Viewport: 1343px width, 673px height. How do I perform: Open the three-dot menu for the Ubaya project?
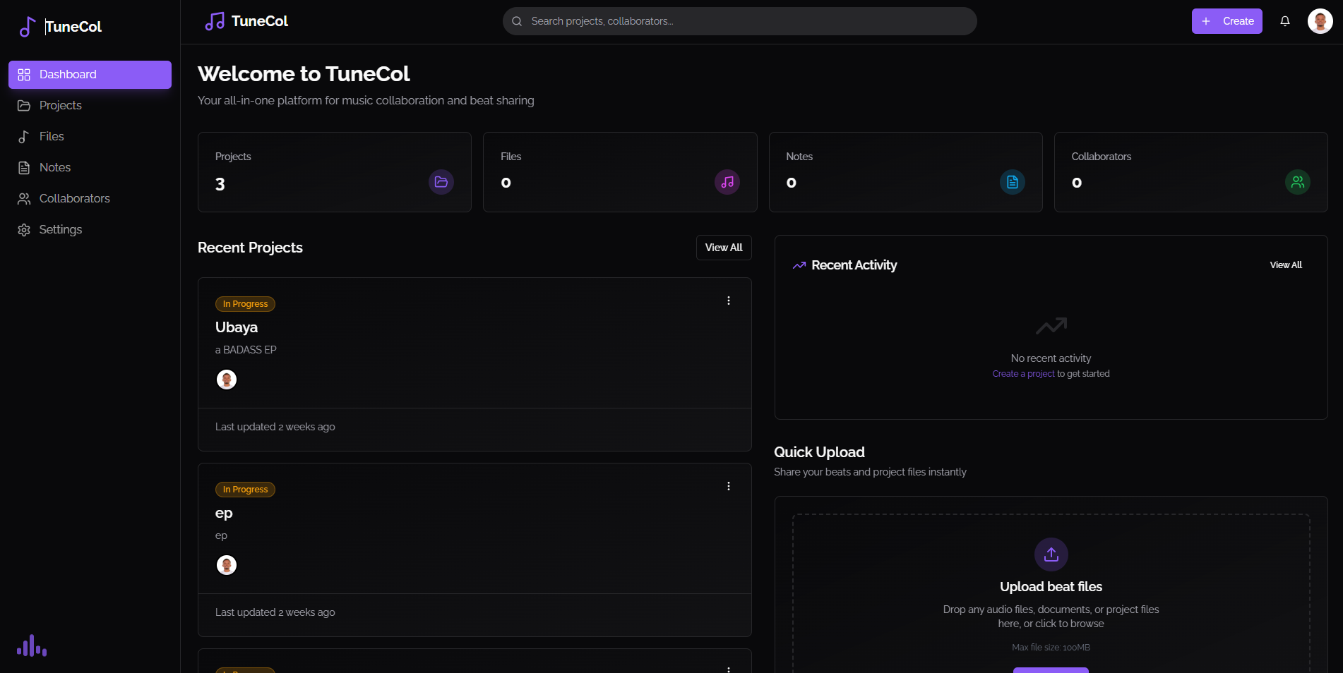point(728,301)
